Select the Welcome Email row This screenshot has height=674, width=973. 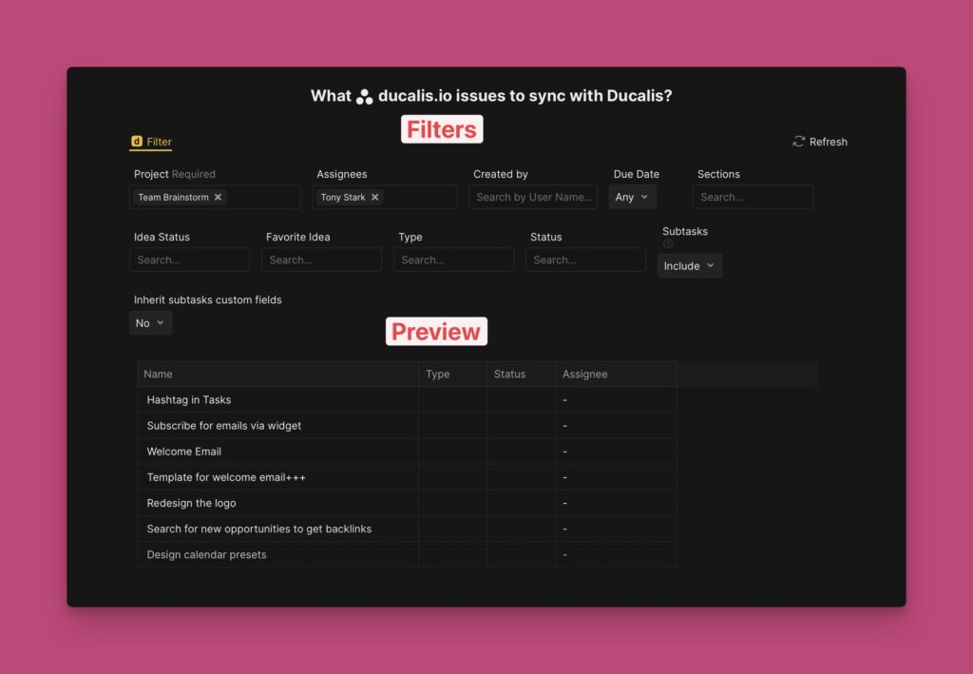[183, 452]
